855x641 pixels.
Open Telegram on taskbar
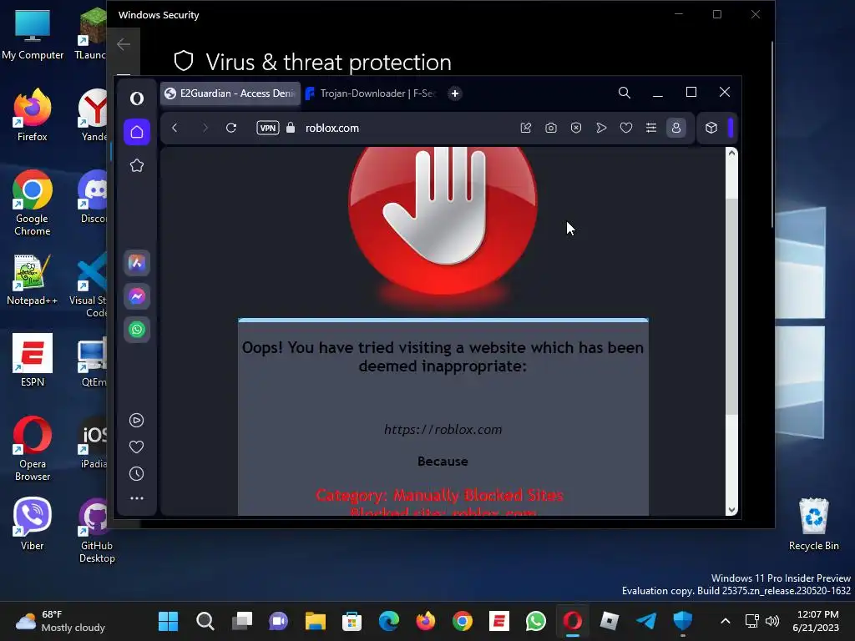646,621
